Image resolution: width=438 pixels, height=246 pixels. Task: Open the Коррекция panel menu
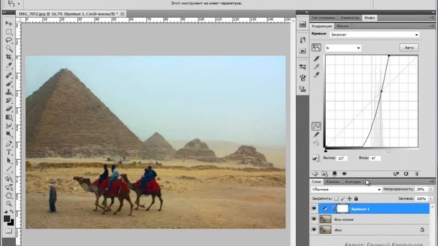(432, 26)
